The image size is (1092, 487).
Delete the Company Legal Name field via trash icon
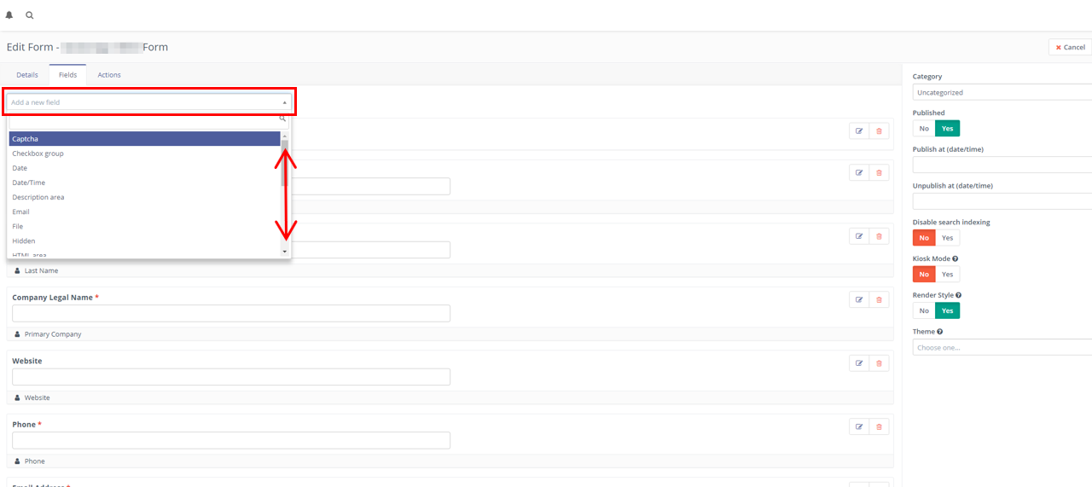880,299
